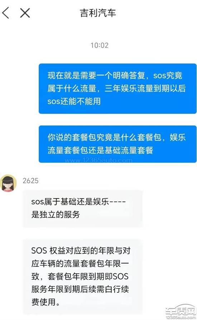Image resolution: width=197 pixels, height=320 pixels.
Task: Tap the phrase 三年娱乐流量到期以后
Action: tap(145, 88)
